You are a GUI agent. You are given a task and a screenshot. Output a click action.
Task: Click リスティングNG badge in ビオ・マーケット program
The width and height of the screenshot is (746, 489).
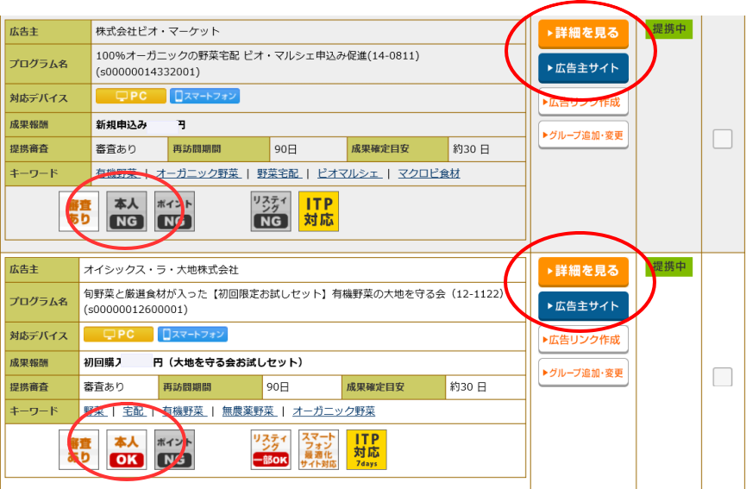271,211
